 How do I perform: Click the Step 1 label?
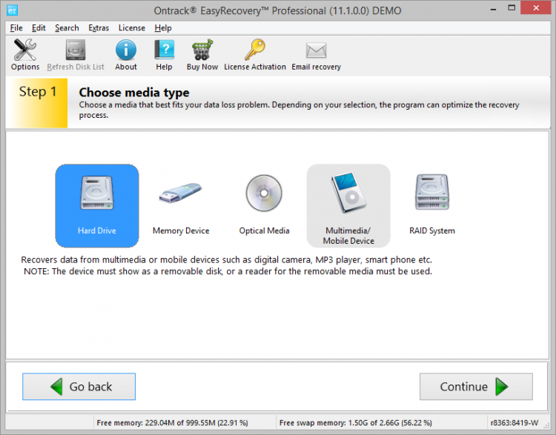tap(38, 92)
